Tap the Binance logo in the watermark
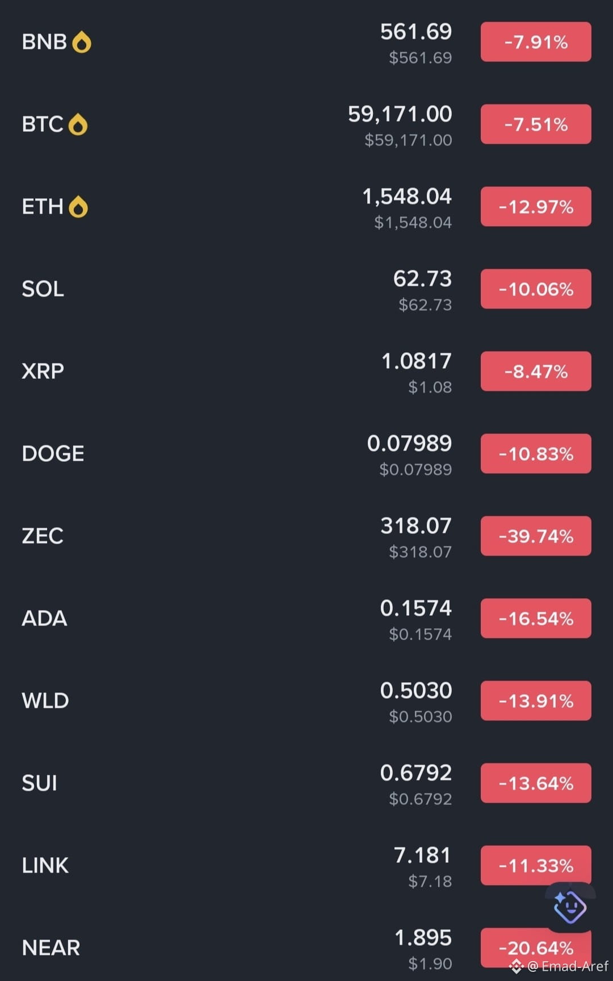Screen dimensions: 613x981 [x=516, y=966]
